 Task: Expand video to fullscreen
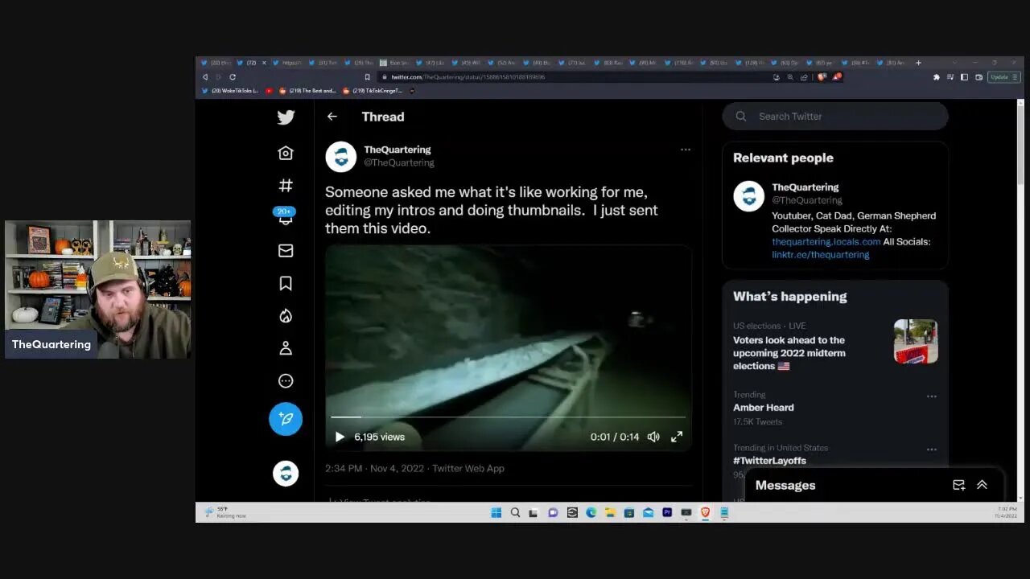click(677, 437)
